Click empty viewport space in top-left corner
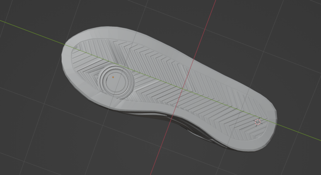The width and height of the screenshot is (321, 175). [x=17, y=8]
